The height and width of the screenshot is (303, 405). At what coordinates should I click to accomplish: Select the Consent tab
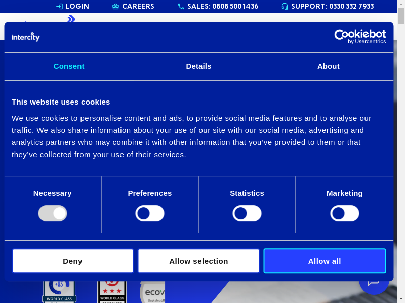(x=69, y=66)
